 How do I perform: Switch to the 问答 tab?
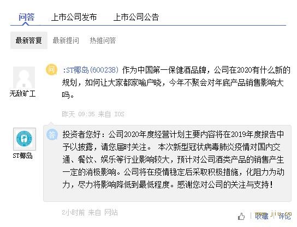pyautogui.click(x=26, y=17)
